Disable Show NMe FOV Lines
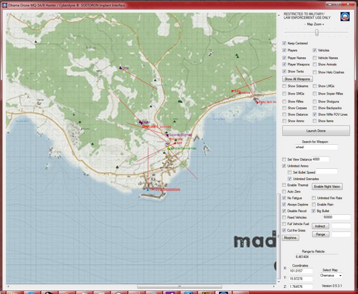Viewport: 358px width, 294px height. [314, 114]
